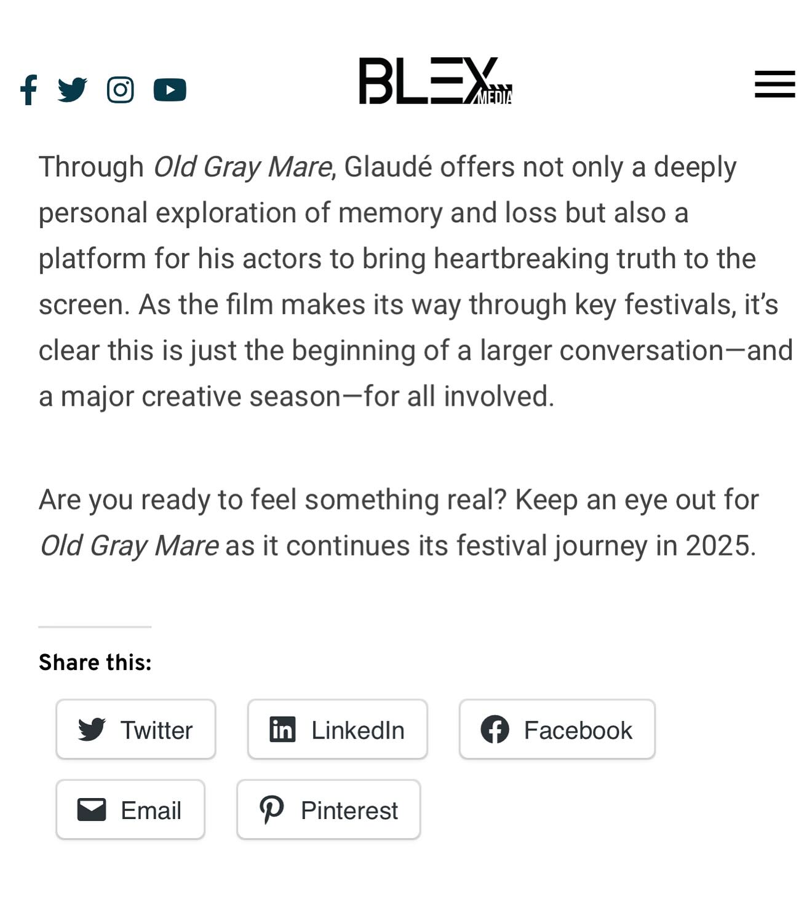
Task: Click the 'Share this:' heading
Action: pos(95,663)
